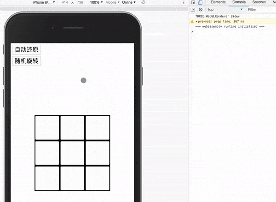The height and width of the screenshot is (202, 276).
Task: Click the middle-left cube face square
Action: pyautogui.click(x=47, y=153)
